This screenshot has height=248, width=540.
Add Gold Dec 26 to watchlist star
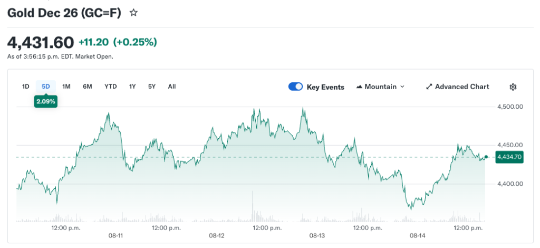133,13
